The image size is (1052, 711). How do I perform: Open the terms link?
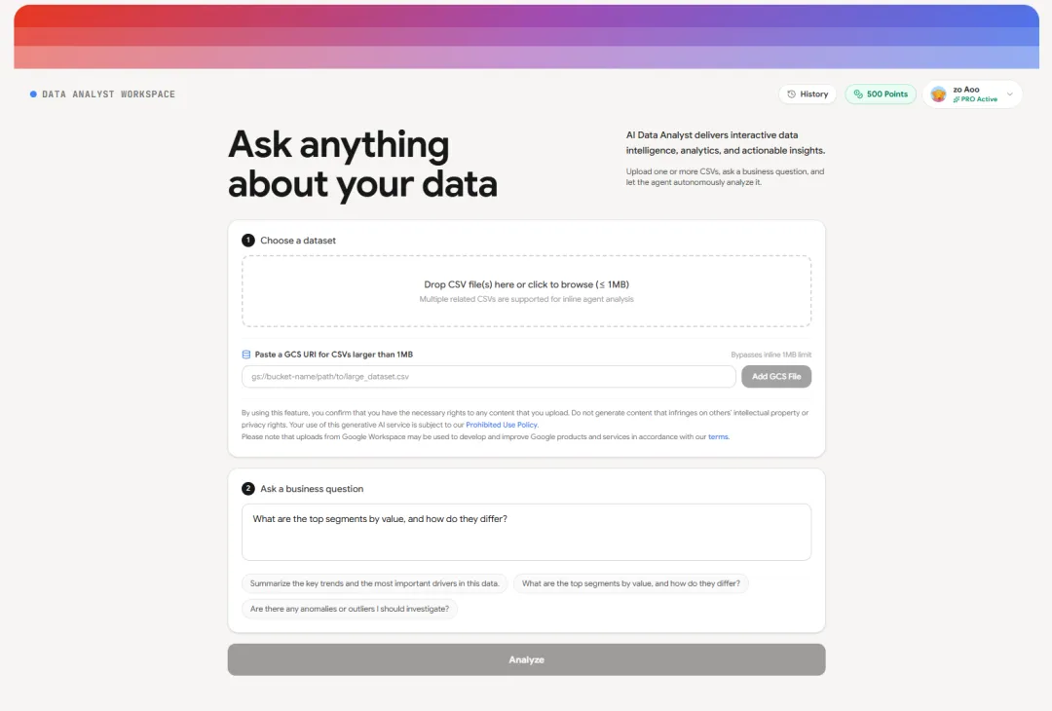coord(718,436)
